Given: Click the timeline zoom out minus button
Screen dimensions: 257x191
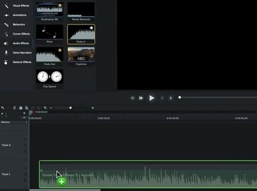Looking at the screenshot, I should (51, 108).
